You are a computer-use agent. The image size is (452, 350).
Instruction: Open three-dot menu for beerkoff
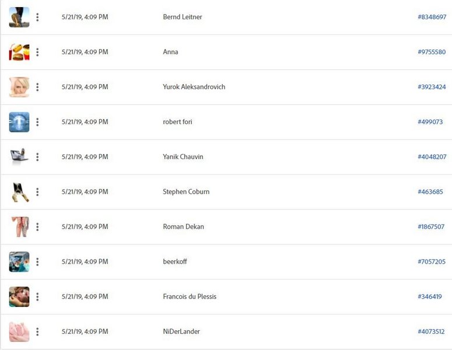click(x=37, y=262)
